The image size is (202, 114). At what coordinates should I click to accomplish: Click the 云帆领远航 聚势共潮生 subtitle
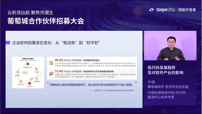coord(30,13)
